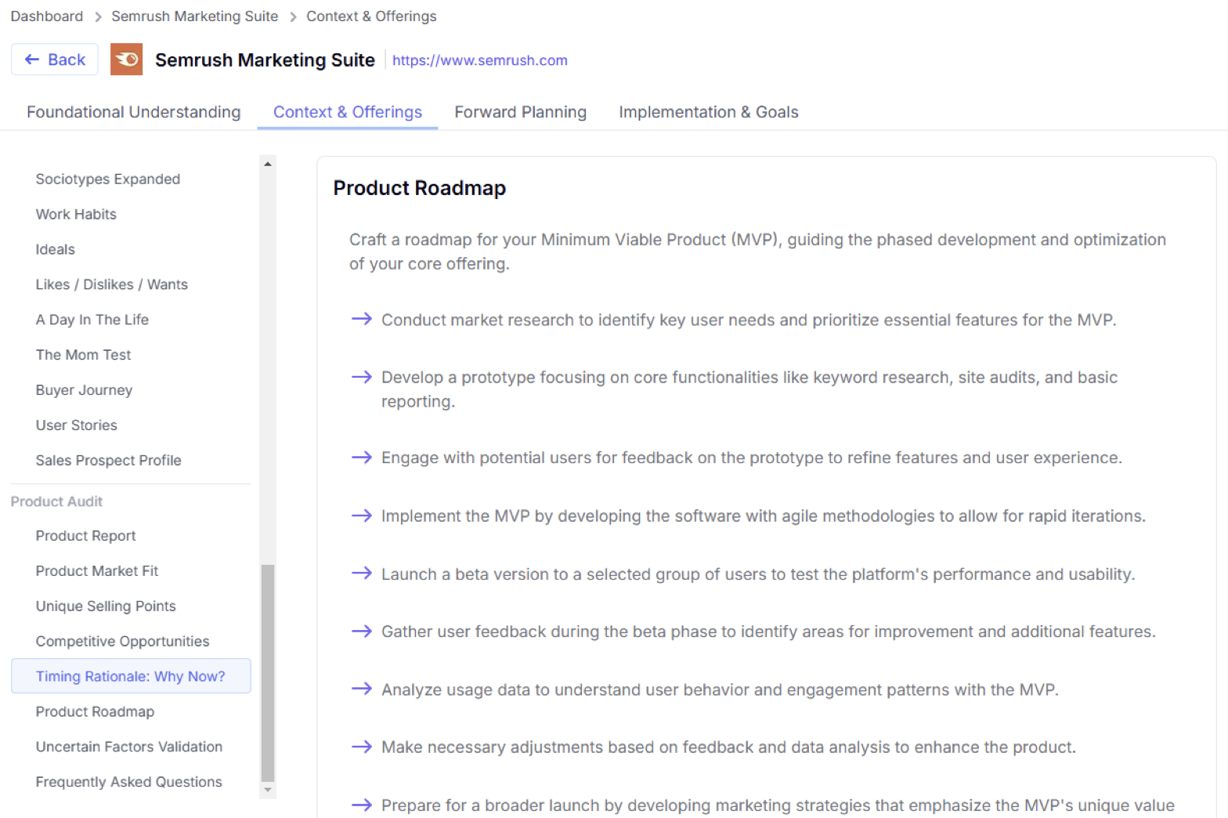
Task: Click sidebar scrollbar up arrow
Action: pyautogui.click(x=268, y=164)
